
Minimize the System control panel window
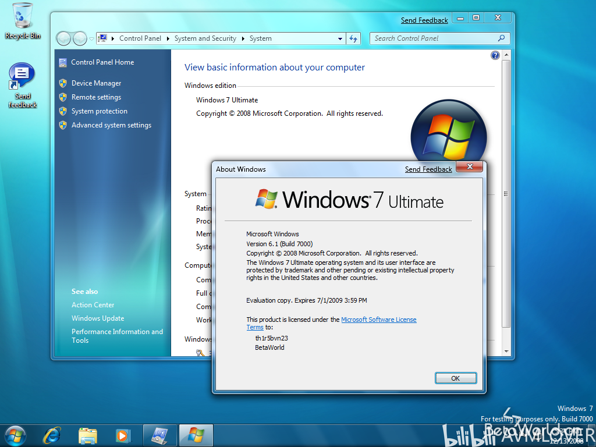(x=460, y=17)
